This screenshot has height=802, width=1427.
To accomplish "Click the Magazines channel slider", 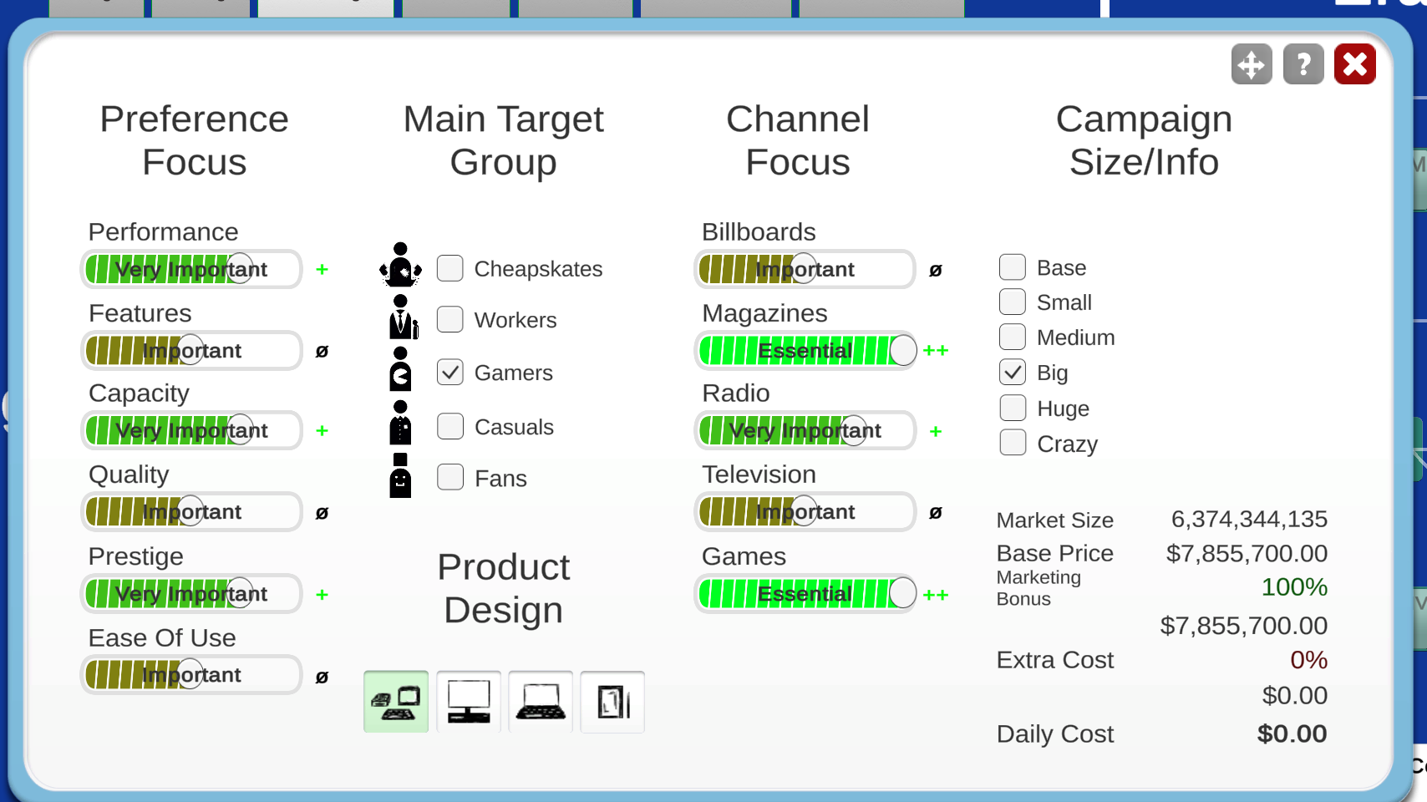I will click(x=805, y=350).
